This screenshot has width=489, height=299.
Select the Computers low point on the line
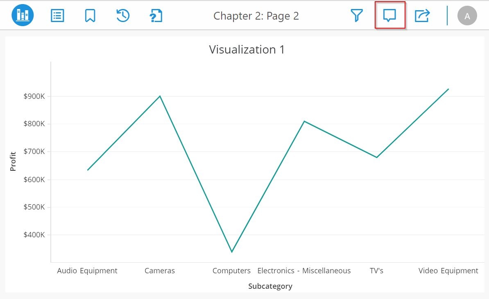pos(232,252)
